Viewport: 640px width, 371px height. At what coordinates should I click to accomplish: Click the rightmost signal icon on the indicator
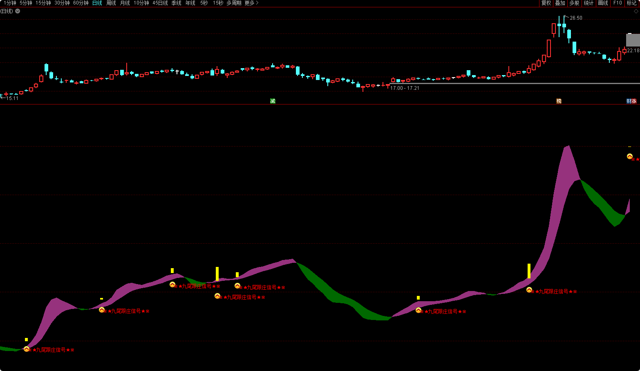click(630, 156)
